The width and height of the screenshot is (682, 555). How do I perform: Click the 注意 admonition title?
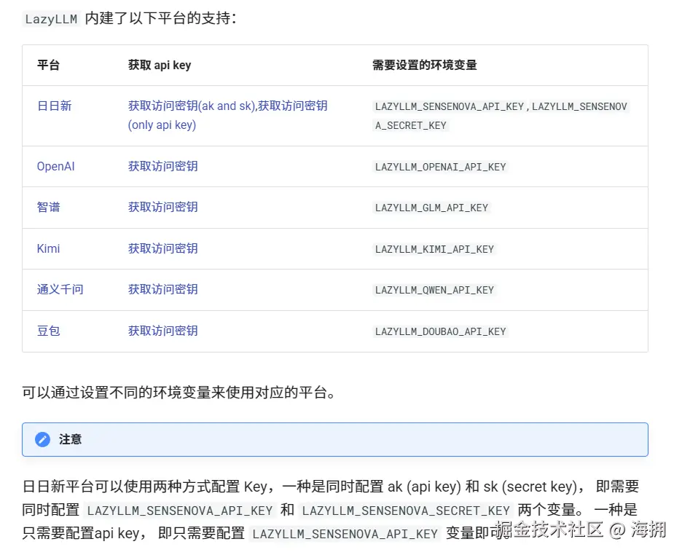pos(71,439)
